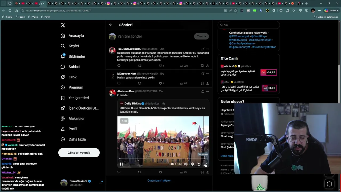Open Sohbet messages in the sidebar
This screenshot has width=341, height=192.
[x=70, y=67]
